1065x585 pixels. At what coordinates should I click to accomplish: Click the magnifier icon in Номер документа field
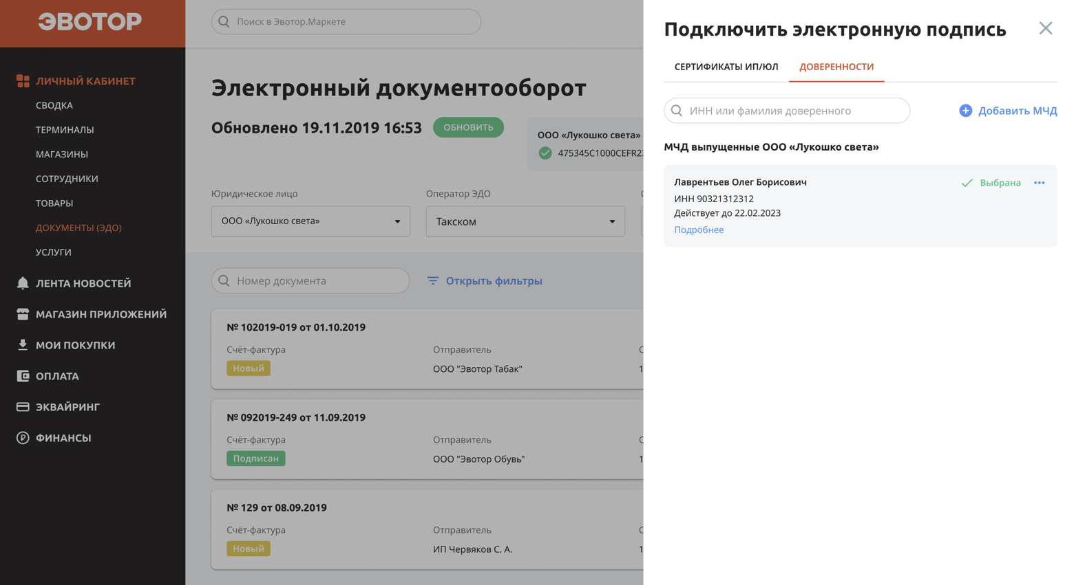224,280
